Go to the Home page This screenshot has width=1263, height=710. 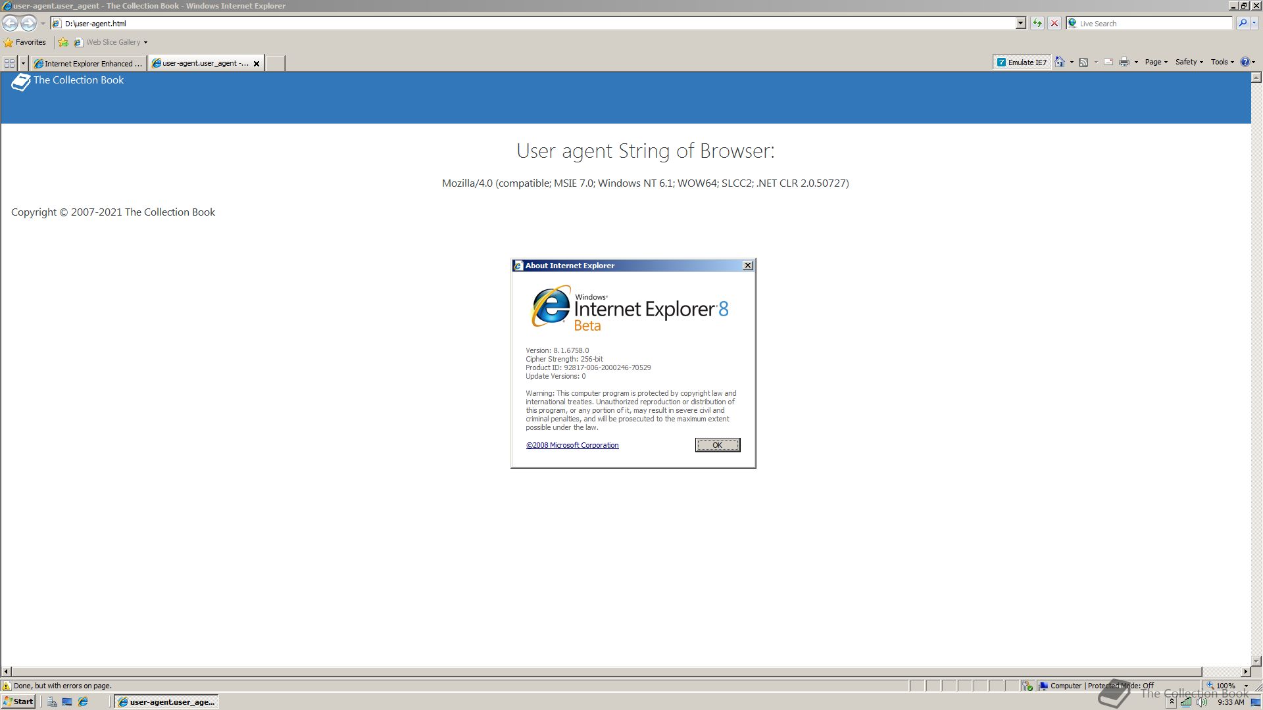point(1060,62)
